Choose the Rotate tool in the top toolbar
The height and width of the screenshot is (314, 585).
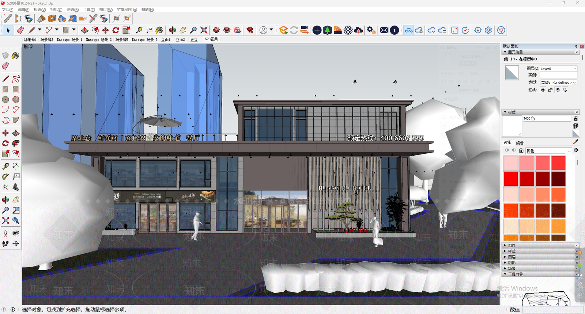pos(116,30)
